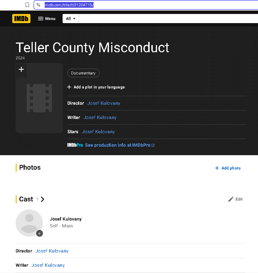Screen dimensions: 258x273
Task: Open Stars link Josef Kulovany
Action: 98,132
